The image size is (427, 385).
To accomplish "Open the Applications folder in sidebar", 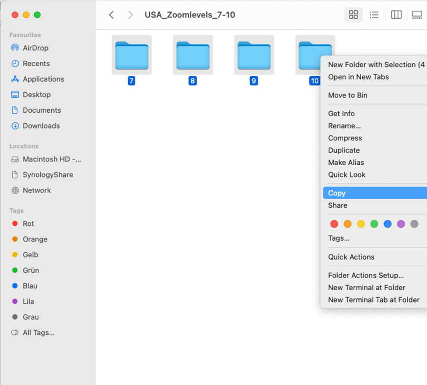I will [x=43, y=79].
